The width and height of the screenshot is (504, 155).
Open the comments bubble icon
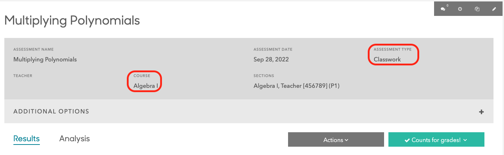(x=443, y=9)
